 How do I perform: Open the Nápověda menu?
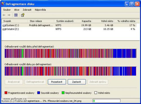point(40,10)
